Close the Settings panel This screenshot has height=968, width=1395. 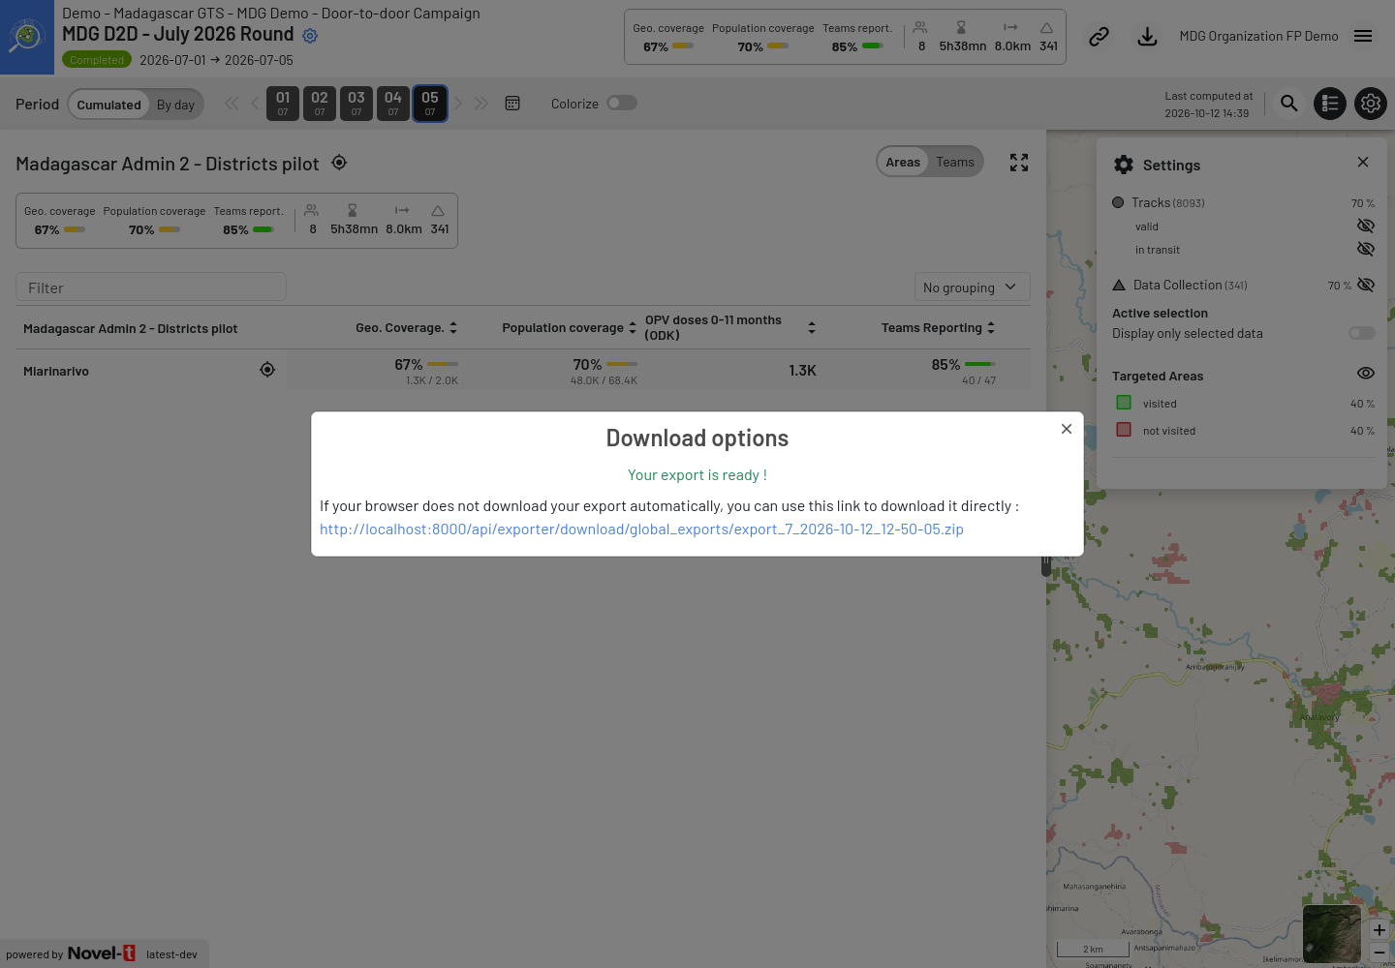pos(1363,162)
